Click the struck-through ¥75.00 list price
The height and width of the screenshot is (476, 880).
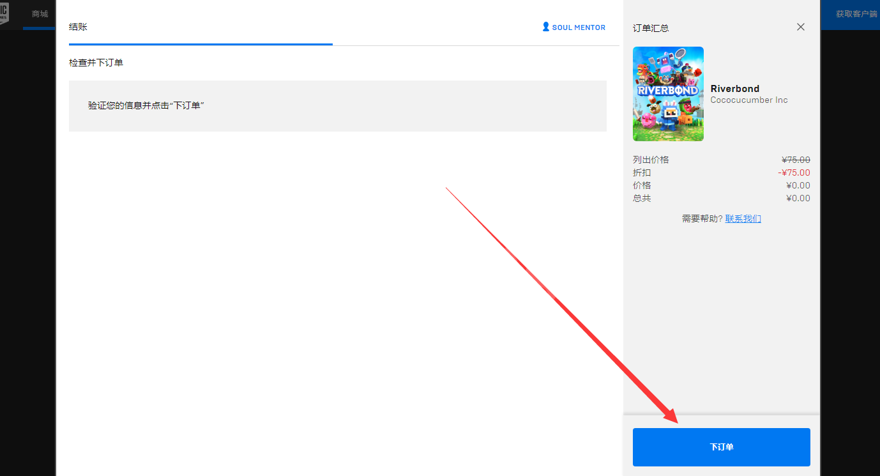pyautogui.click(x=796, y=160)
